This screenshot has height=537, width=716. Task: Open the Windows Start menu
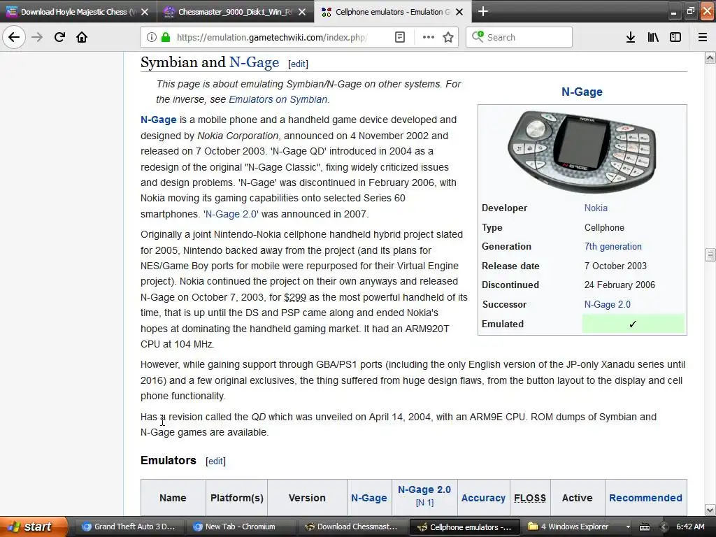click(x=34, y=527)
